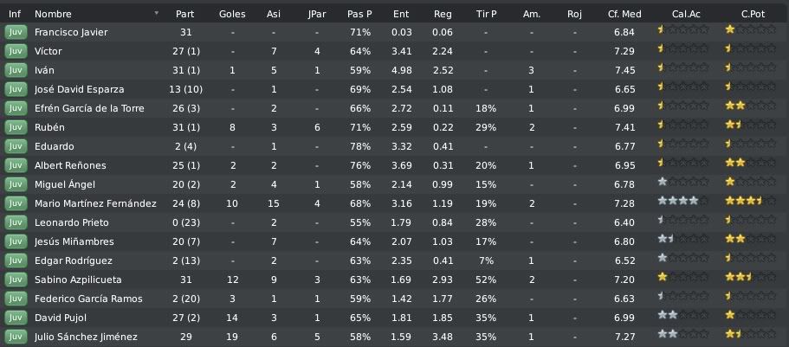
Task: Sort players by the C.Pot column
Action: point(753,14)
